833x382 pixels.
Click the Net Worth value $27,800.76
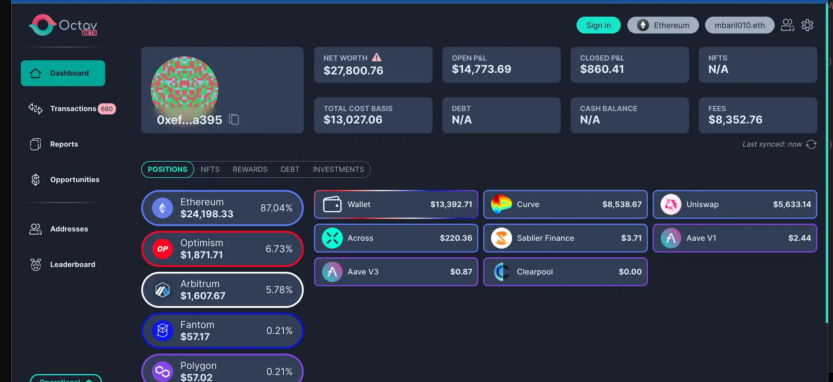[x=353, y=71]
